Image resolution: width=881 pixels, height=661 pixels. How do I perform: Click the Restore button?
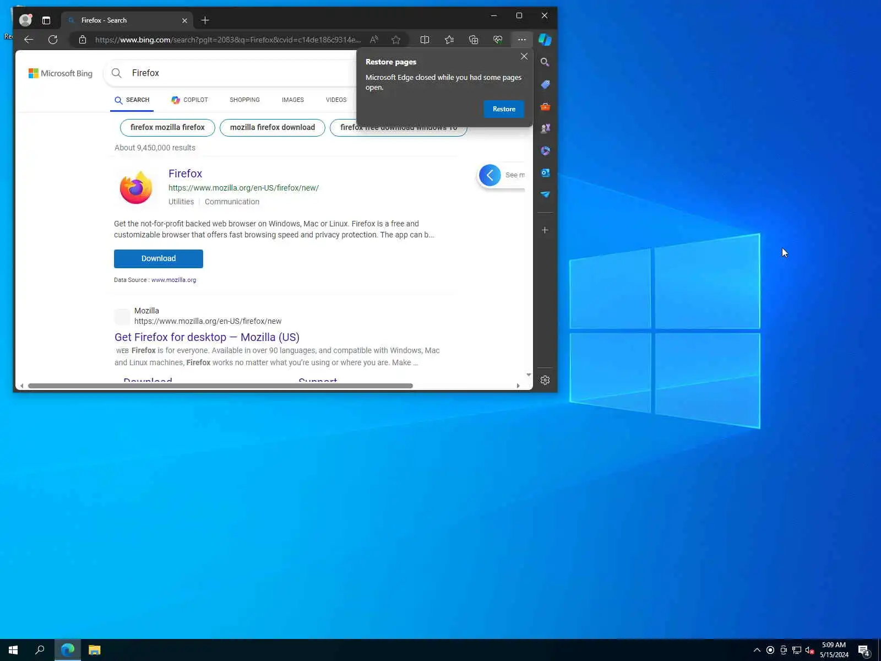click(x=504, y=109)
